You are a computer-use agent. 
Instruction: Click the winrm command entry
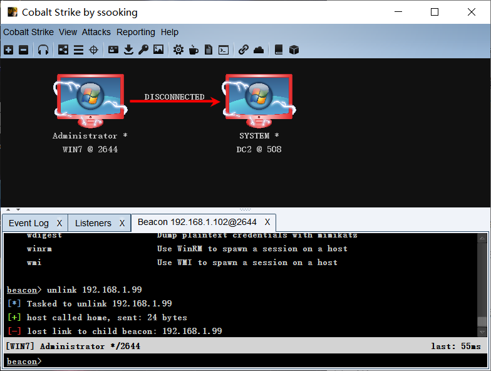point(39,249)
